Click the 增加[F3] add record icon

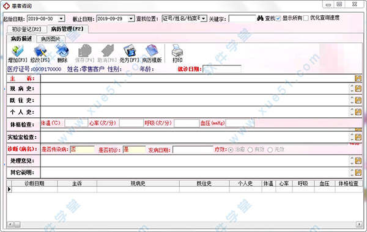(x=18, y=51)
